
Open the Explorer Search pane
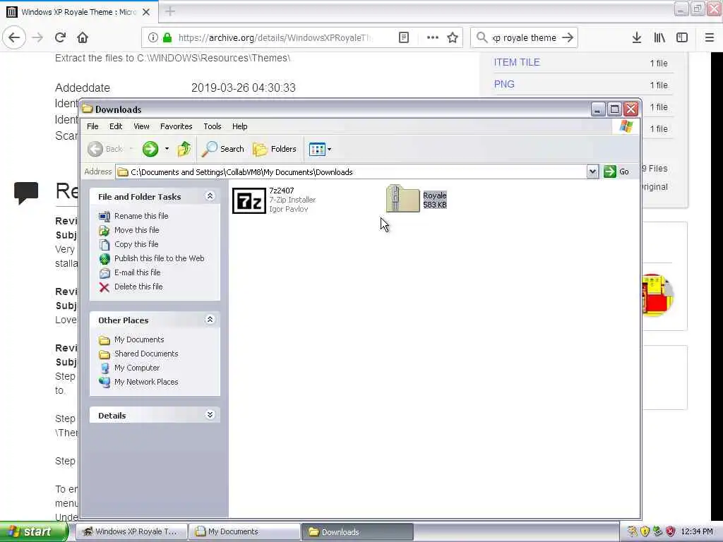pyautogui.click(x=223, y=149)
